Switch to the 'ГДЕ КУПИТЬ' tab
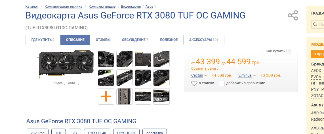Image resolution: width=324 pixels, height=134 pixels. tap(43, 40)
